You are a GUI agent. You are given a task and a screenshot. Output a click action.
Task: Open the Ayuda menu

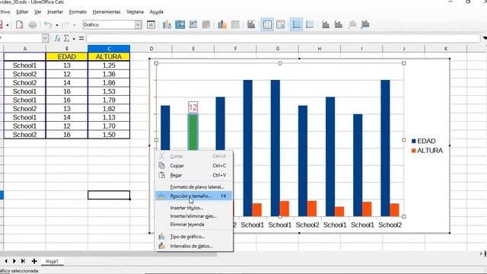(156, 12)
